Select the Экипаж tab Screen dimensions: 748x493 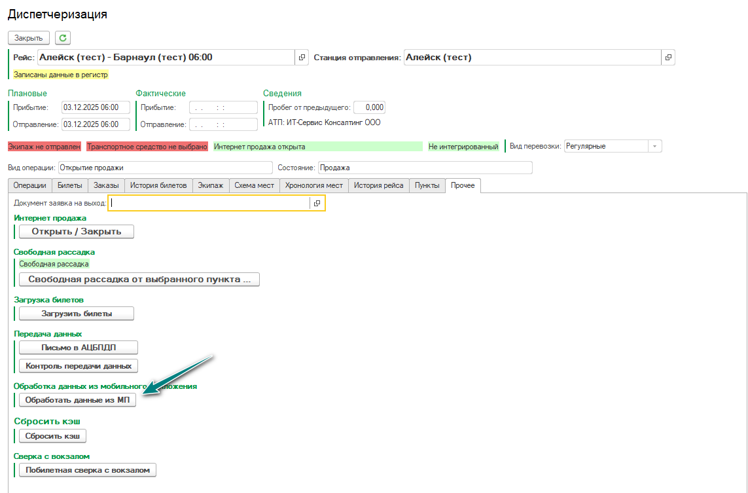[211, 185]
